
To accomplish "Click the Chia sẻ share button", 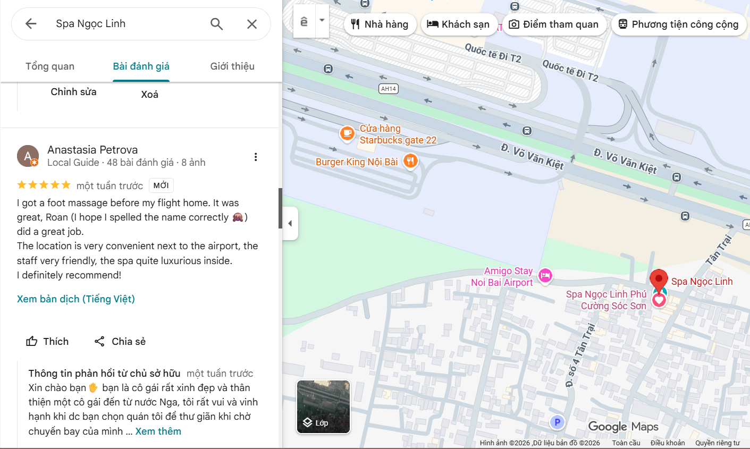I will [120, 341].
